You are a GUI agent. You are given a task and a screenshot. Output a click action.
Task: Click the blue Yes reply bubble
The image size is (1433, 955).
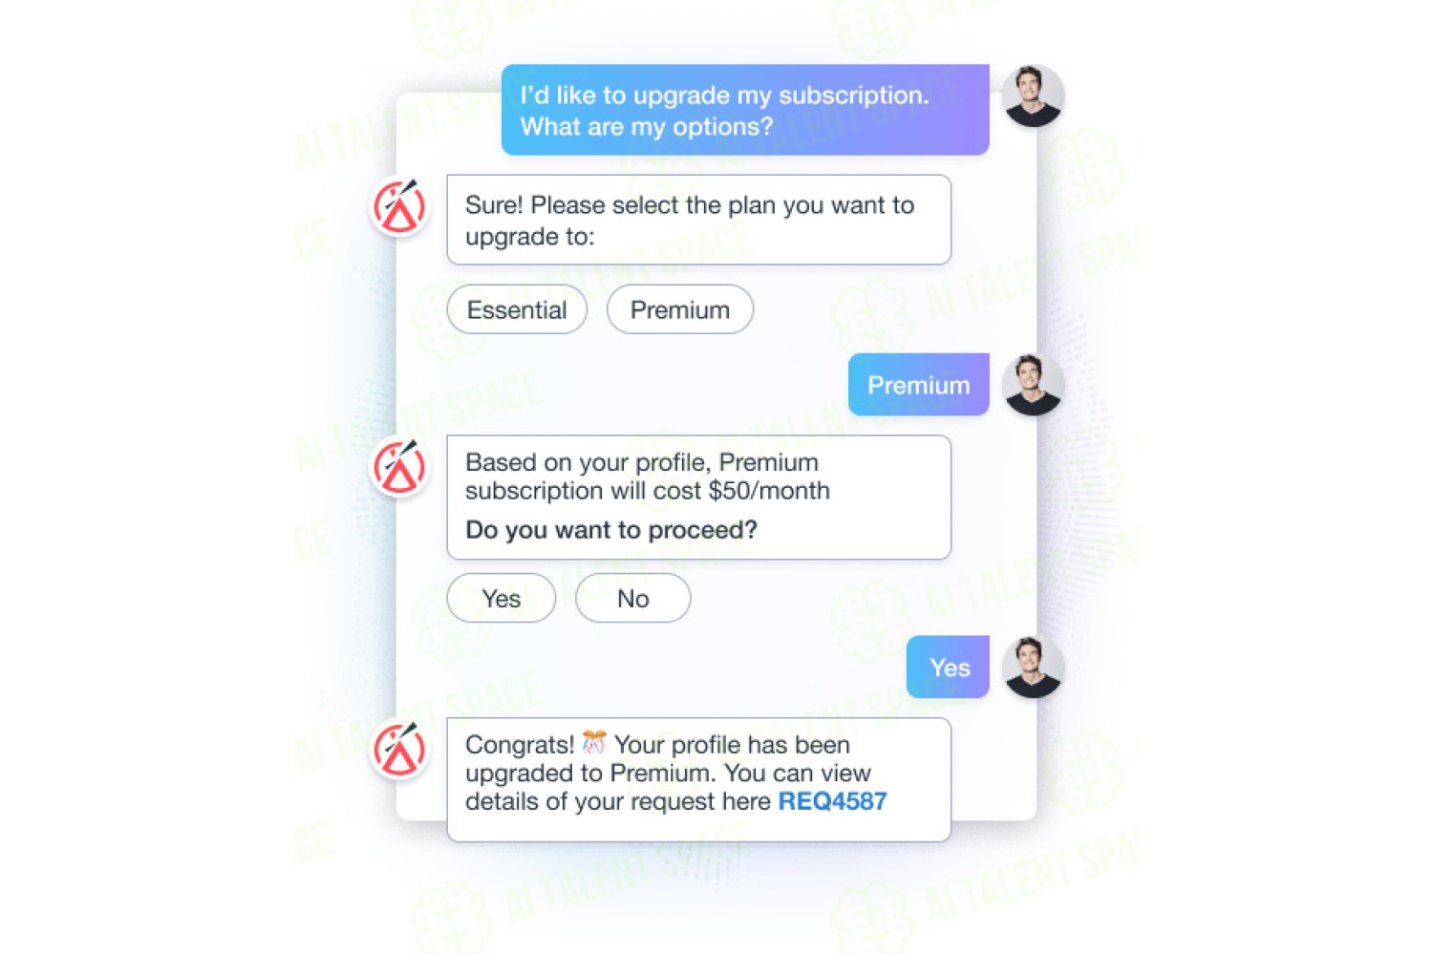(948, 668)
